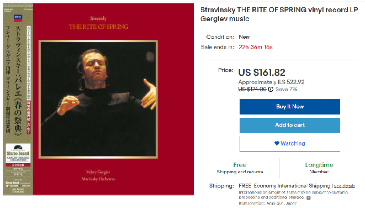Click the Japanese obi strip on the cover
365x208 pixels.
[18, 99]
